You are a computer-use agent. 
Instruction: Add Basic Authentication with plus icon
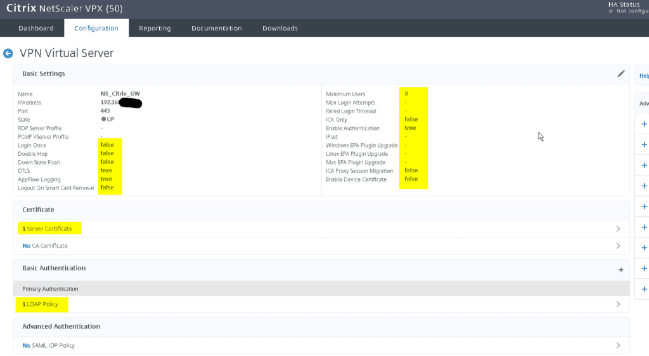click(x=621, y=270)
